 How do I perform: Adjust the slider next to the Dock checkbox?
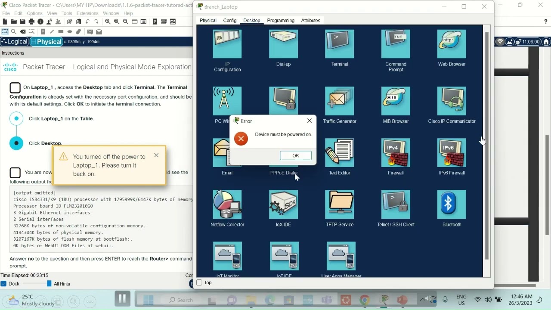pos(36,284)
